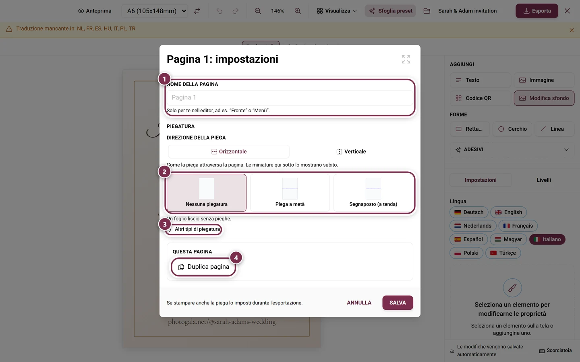Choose the Nessuna piegatura option
The height and width of the screenshot is (362, 580).
coord(207,193)
